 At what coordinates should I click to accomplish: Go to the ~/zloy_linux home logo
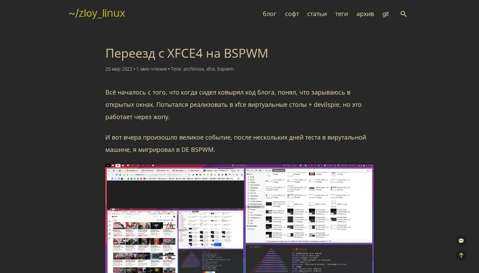click(x=97, y=13)
